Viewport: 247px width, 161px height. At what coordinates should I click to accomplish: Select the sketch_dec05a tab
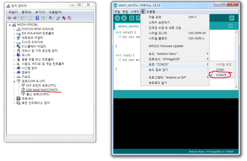click(x=128, y=26)
